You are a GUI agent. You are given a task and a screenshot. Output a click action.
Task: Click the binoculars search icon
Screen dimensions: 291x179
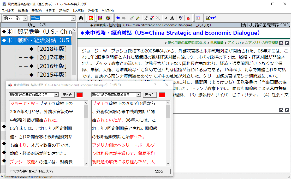coord(81,18)
